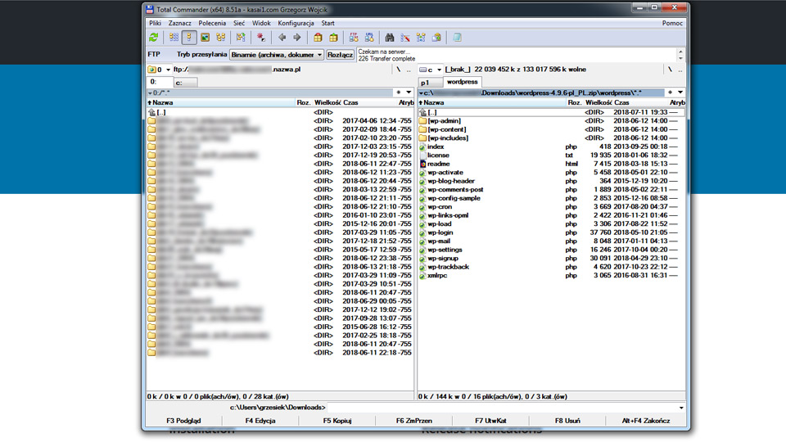786x442 pixels.
Task: Switch to full details view icon
Action: point(189,38)
